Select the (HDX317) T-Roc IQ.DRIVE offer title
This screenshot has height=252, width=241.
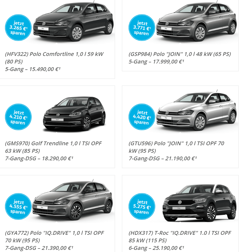tap(180, 237)
